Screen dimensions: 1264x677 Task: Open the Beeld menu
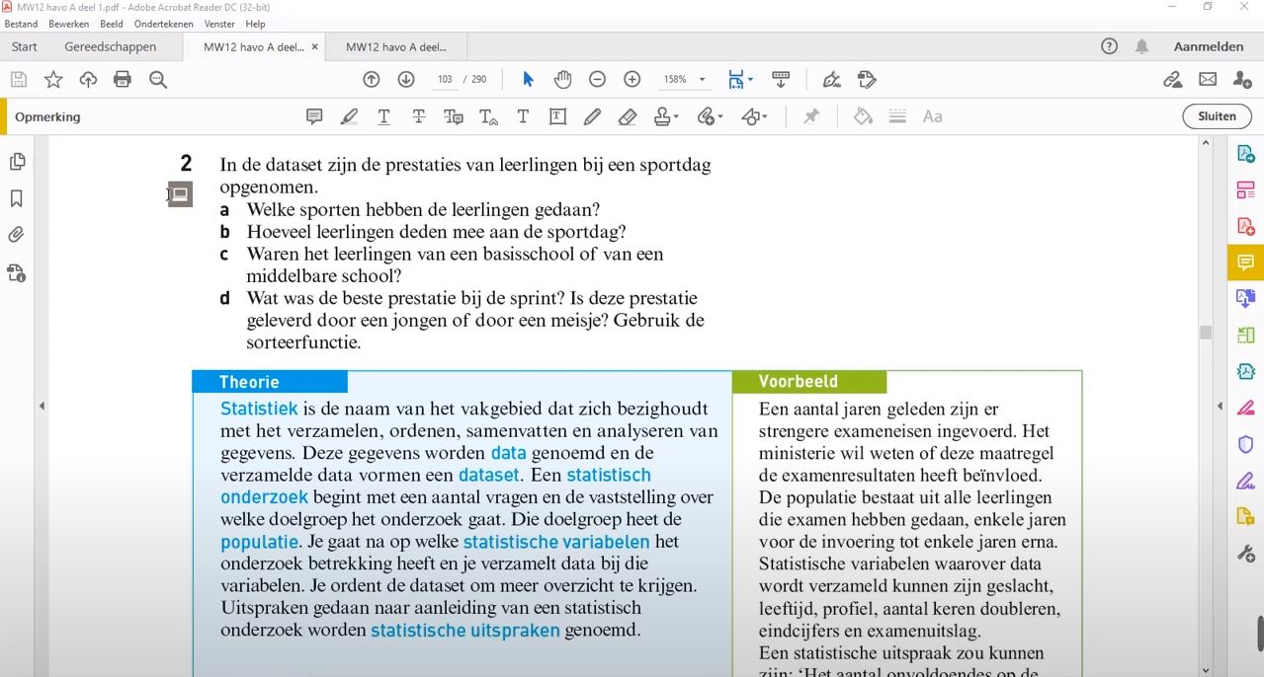pos(112,24)
